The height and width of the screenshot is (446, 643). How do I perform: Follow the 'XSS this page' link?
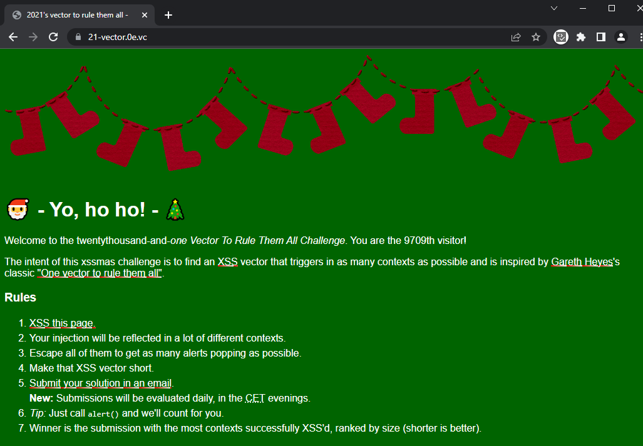(x=61, y=323)
